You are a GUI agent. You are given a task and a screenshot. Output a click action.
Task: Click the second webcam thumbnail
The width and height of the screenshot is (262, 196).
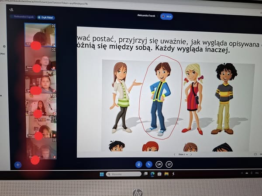(x=41, y=61)
